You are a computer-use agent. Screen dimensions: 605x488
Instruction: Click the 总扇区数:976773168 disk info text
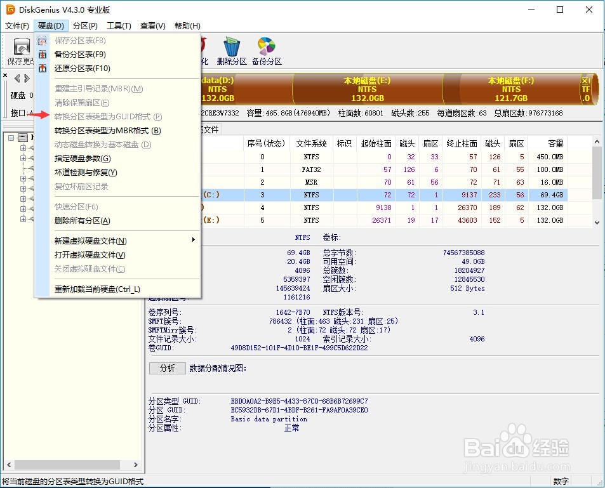(x=529, y=113)
